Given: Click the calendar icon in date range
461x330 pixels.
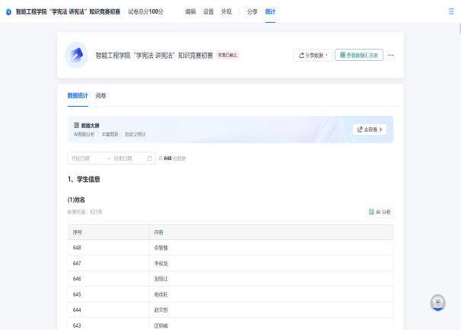Looking at the screenshot, I should click(x=150, y=159).
